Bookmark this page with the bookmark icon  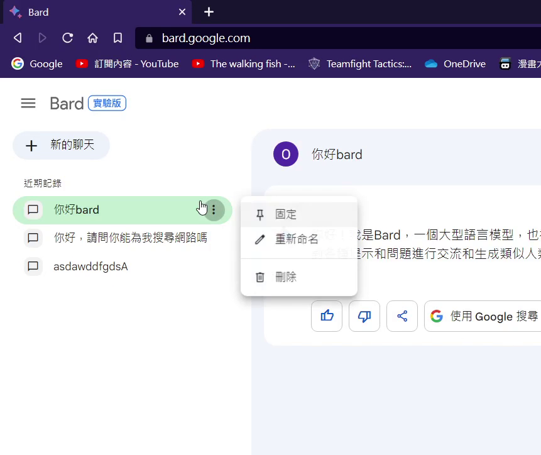[117, 38]
